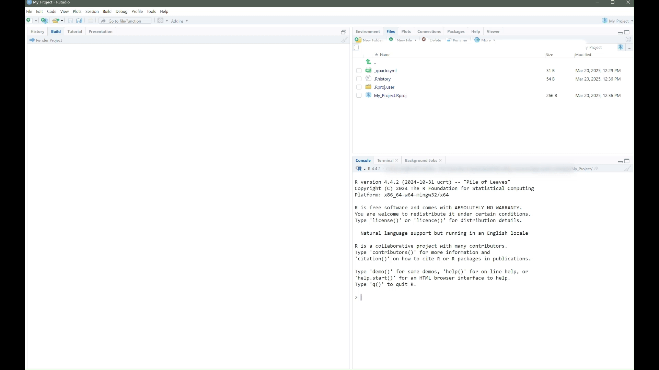The height and width of the screenshot is (370, 659).
Task: Click the Delete files red icon
Action: point(424,40)
